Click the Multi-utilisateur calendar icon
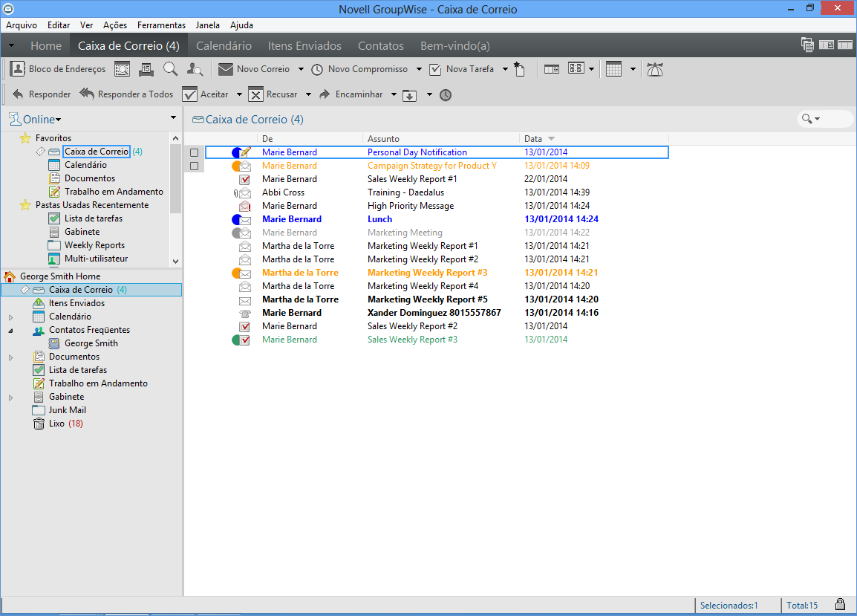Image resolution: width=857 pixels, height=616 pixels. 54,259
